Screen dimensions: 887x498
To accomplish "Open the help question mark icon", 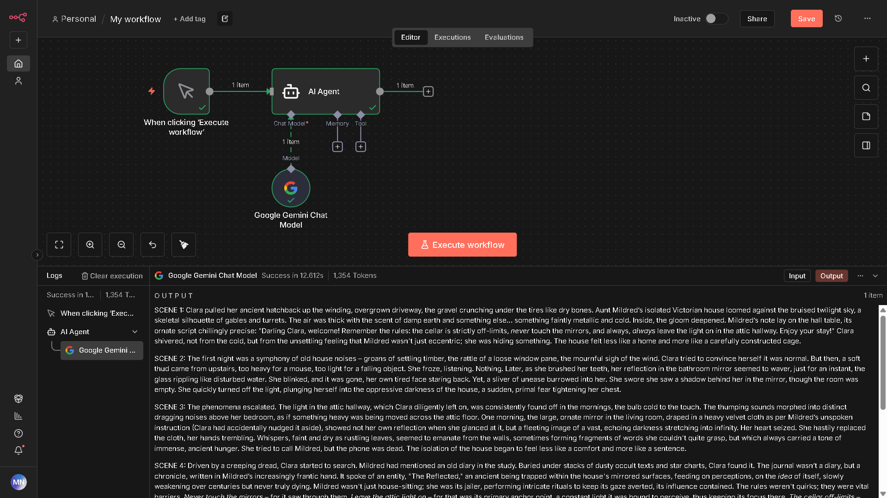I will (x=18, y=433).
